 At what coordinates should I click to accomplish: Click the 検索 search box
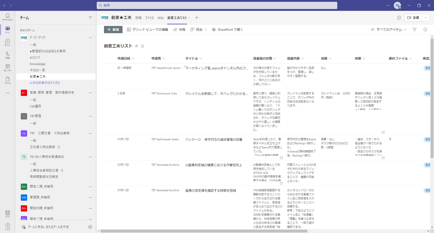(217, 5)
